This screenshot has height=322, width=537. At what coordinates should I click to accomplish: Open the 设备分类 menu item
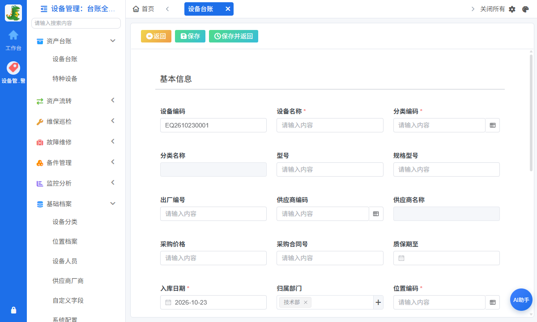65,222
